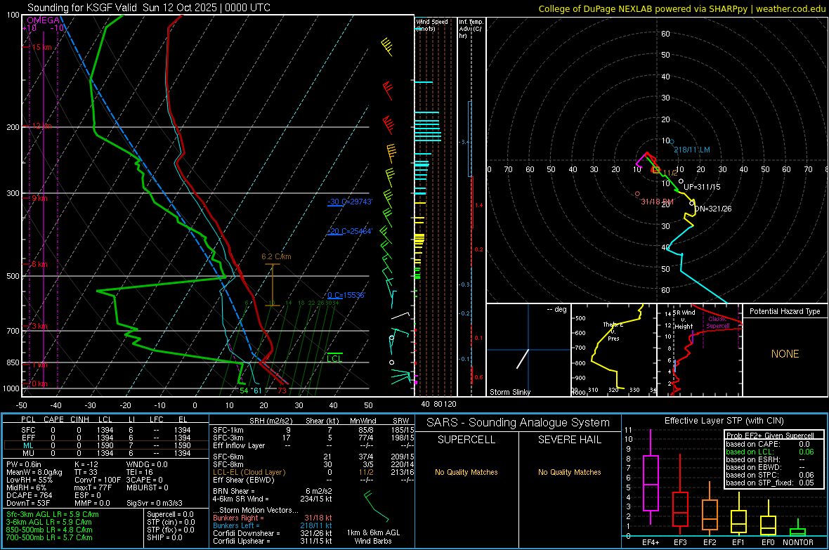The width and height of the screenshot is (829, 550).
Task: Click the 'Storm Slinky' panel label
Action: 510,392
